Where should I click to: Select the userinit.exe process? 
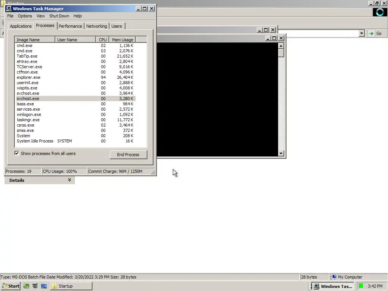76,83
